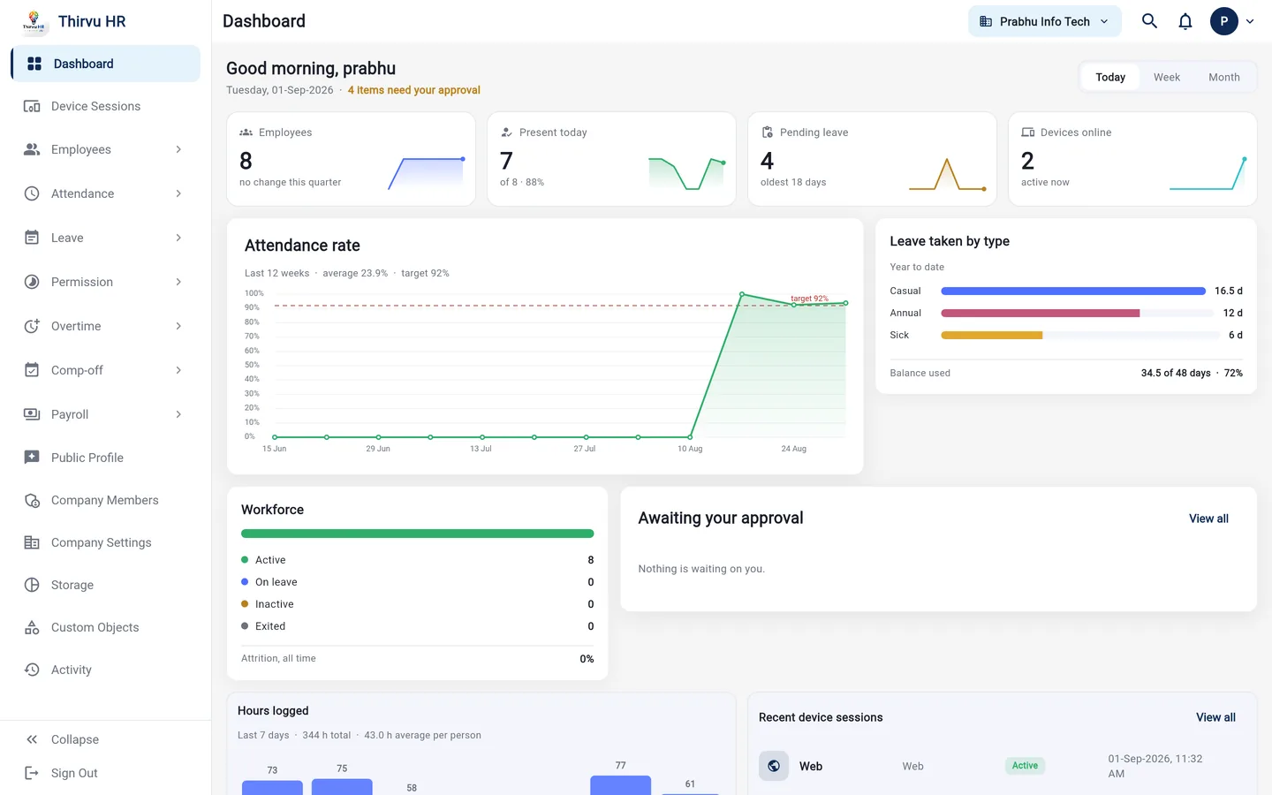Expand the Comp-off submenu chevron

178,370
